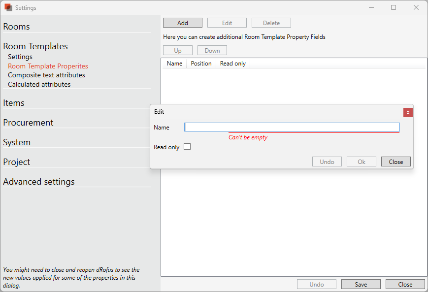428x292 pixels.
Task: Open the System settings section
Action: coord(17,142)
